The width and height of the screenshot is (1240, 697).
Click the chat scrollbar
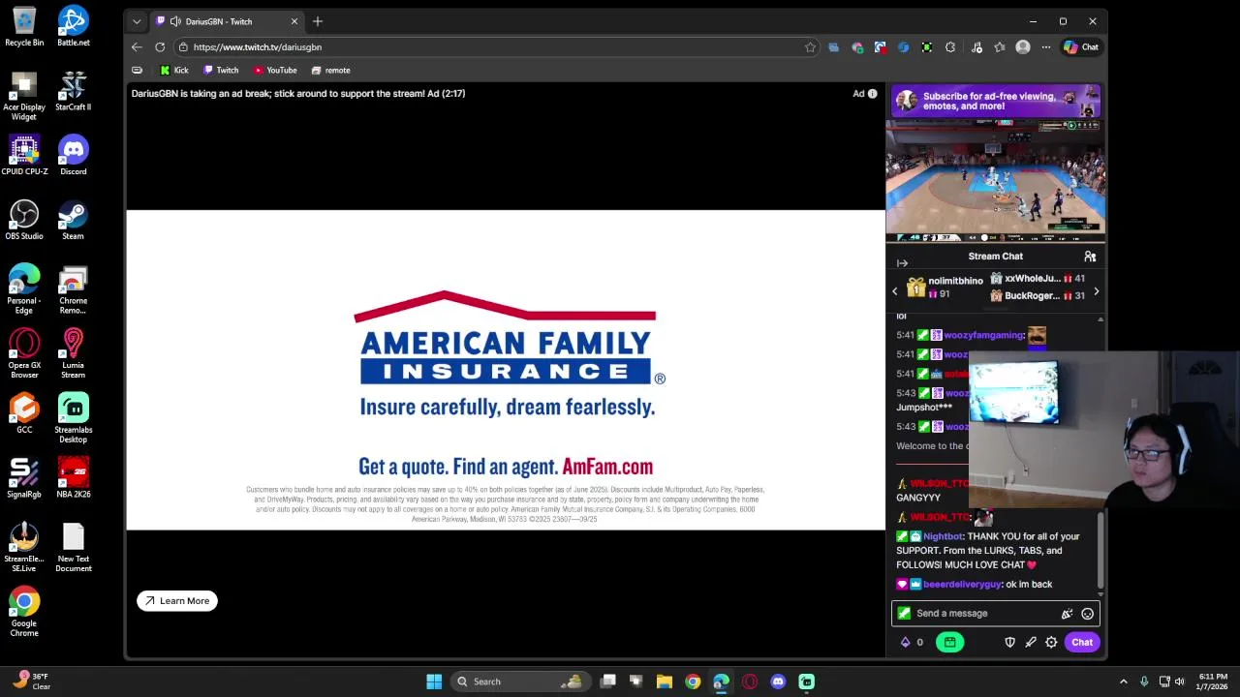1100,549
